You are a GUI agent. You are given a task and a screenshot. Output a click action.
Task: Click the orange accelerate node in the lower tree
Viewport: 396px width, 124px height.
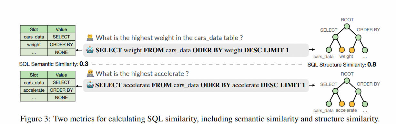pos(342,104)
